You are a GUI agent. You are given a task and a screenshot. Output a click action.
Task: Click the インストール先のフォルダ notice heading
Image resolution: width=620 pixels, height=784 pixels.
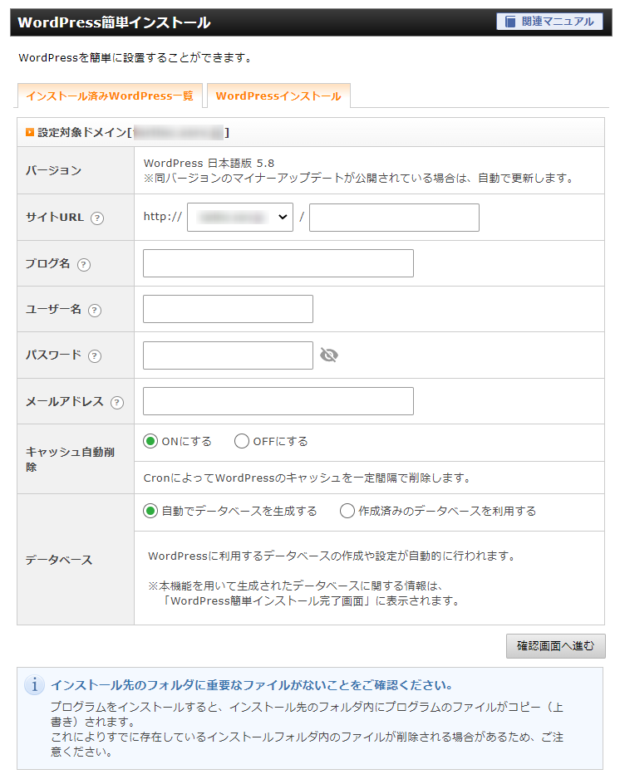(252, 685)
